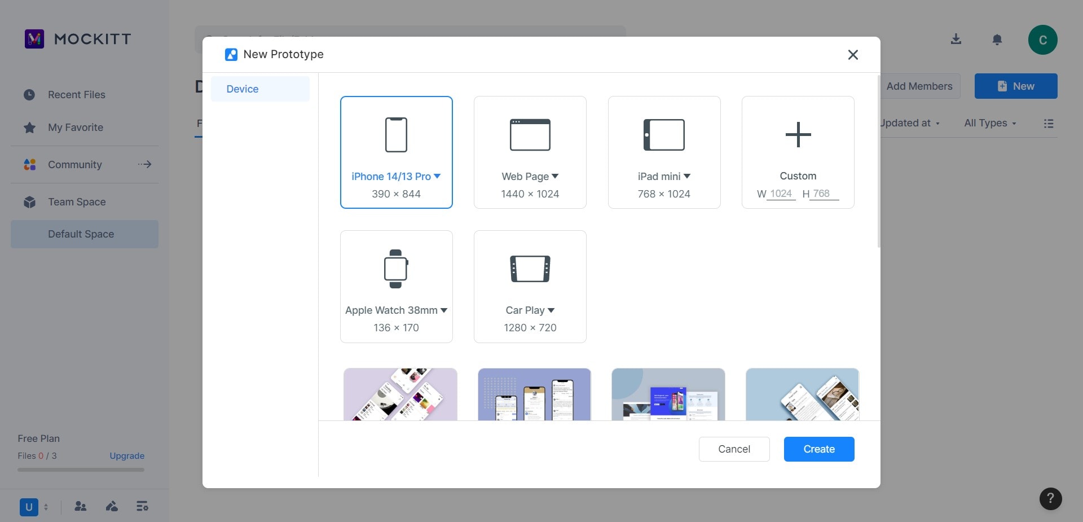Click the recycle shapes icon in bottom bar
Image resolution: width=1083 pixels, height=522 pixels.
112,506
